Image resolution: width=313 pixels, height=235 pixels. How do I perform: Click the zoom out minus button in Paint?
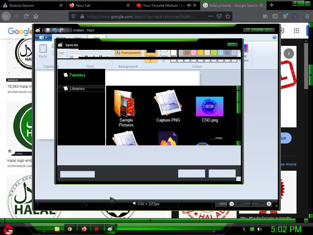click(232, 204)
